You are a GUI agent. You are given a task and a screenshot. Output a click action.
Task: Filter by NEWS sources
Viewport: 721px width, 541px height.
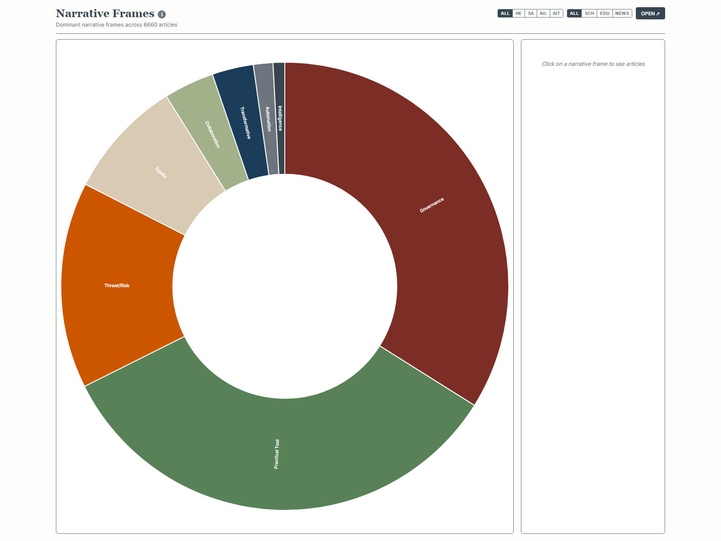click(622, 14)
